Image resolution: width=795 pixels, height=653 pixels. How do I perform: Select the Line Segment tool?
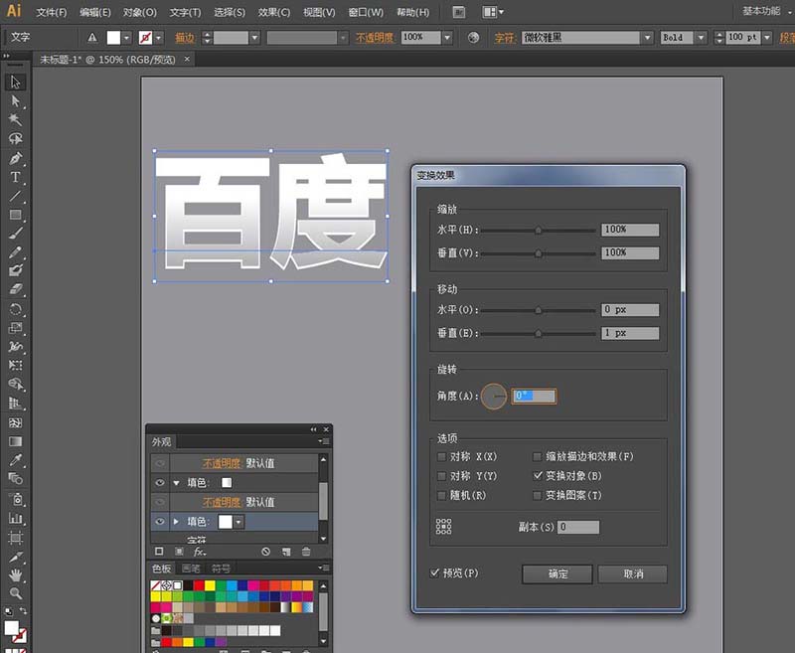point(15,196)
